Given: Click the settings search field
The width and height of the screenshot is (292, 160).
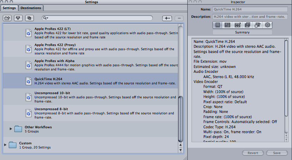Looking at the screenshot, I should (97, 18).
